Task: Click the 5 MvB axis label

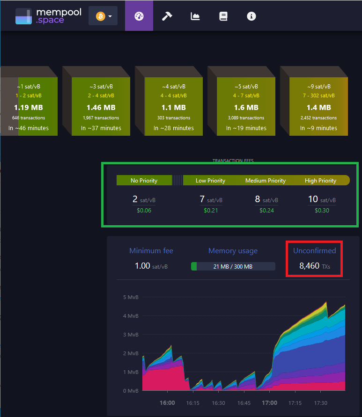Action: click(131, 297)
